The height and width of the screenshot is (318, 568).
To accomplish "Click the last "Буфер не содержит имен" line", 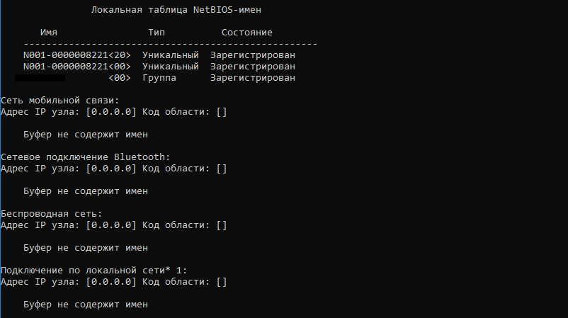I will (x=86, y=305).
